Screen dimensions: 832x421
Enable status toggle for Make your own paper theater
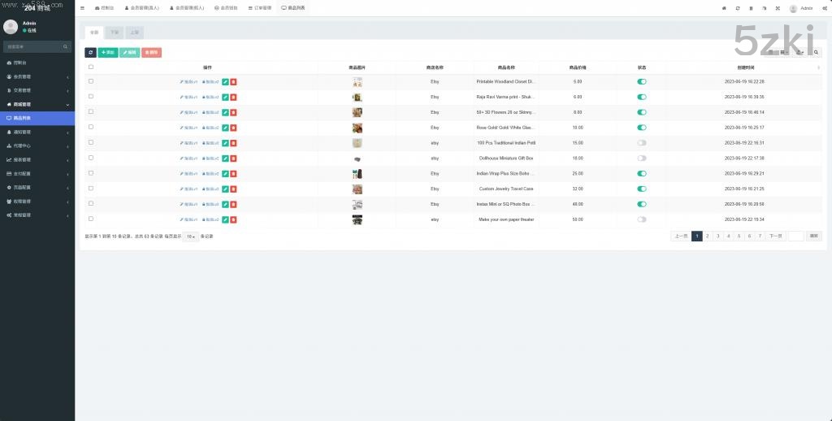pos(642,219)
